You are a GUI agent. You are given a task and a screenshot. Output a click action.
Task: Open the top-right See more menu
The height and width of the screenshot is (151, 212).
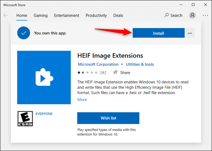205,15
